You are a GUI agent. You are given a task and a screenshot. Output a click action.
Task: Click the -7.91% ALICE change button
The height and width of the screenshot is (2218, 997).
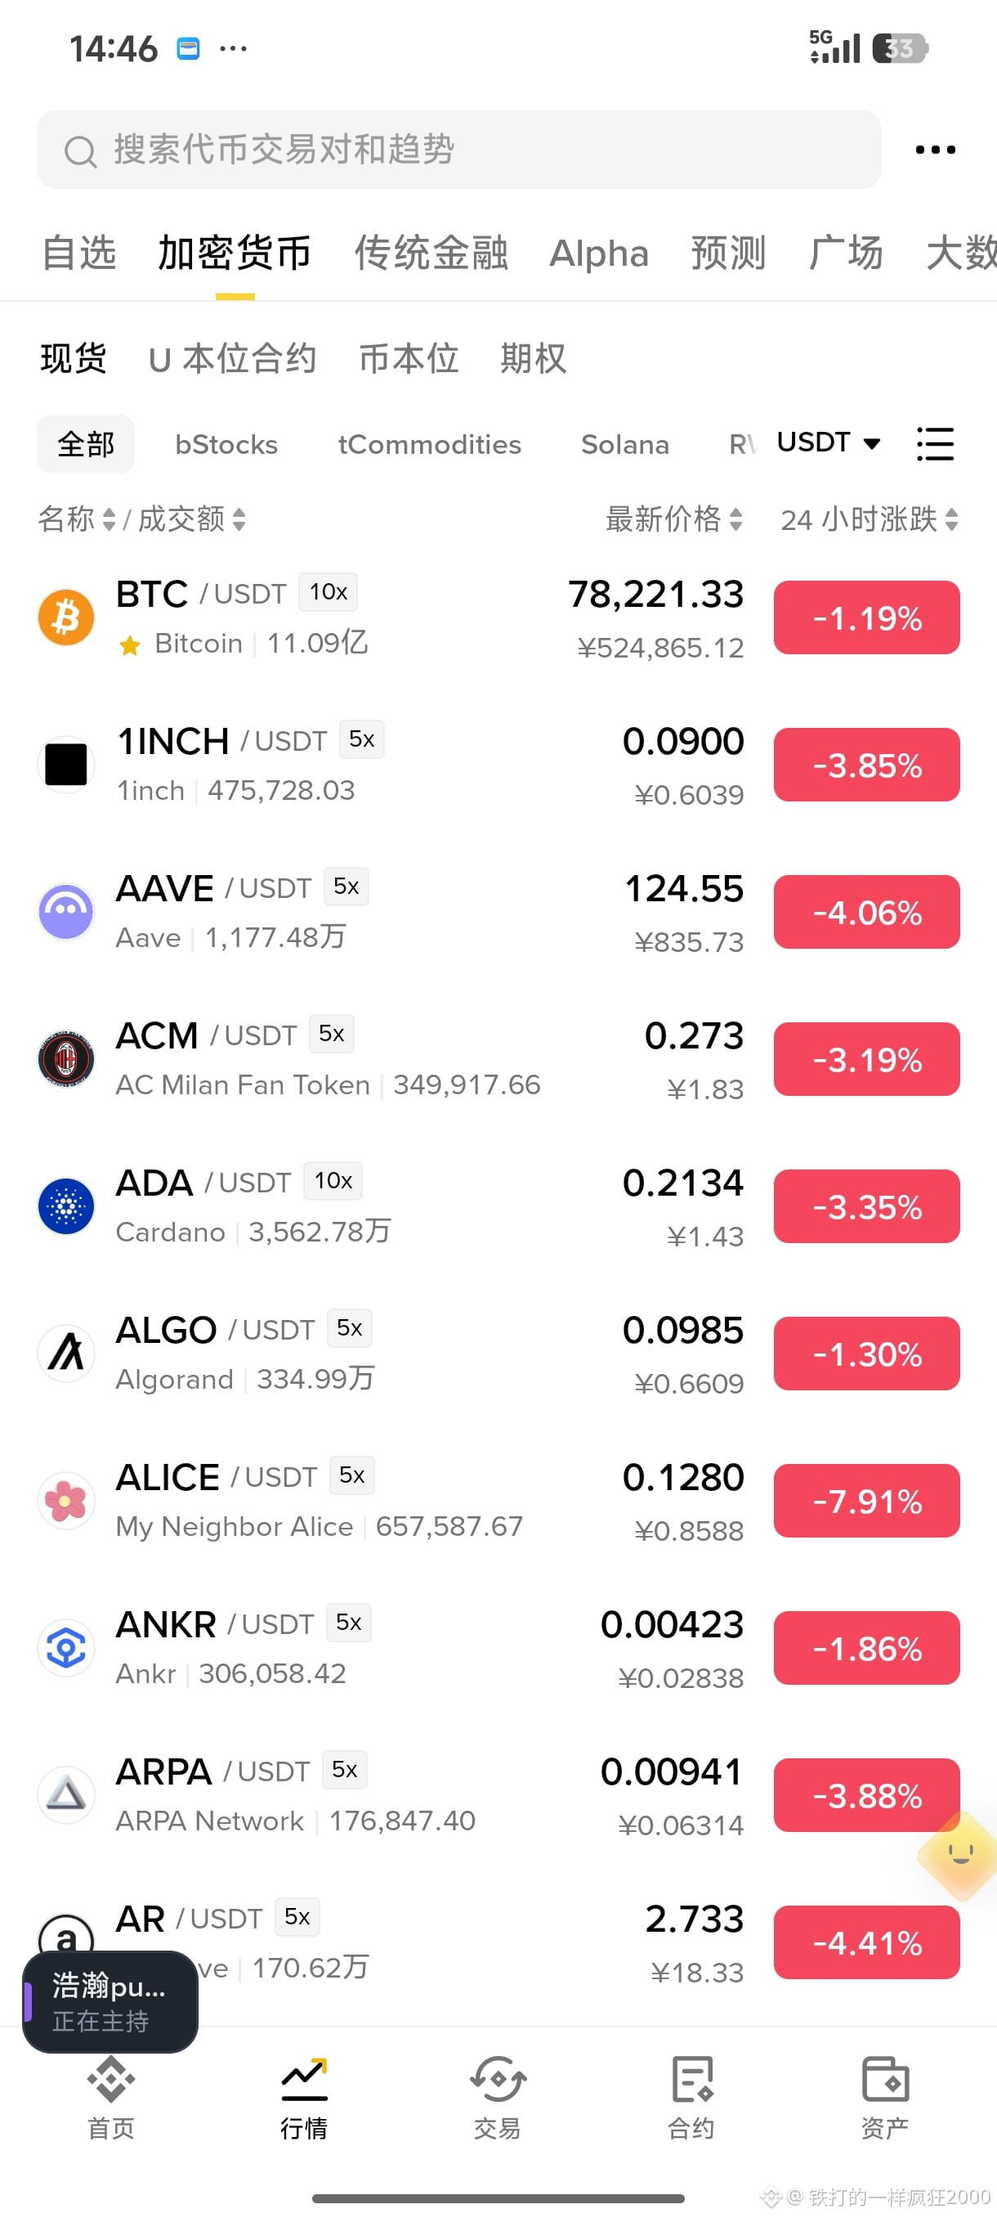point(866,1501)
